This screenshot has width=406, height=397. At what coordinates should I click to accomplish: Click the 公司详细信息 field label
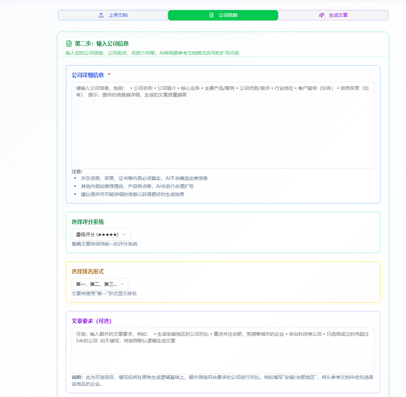(x=88, y=75)
